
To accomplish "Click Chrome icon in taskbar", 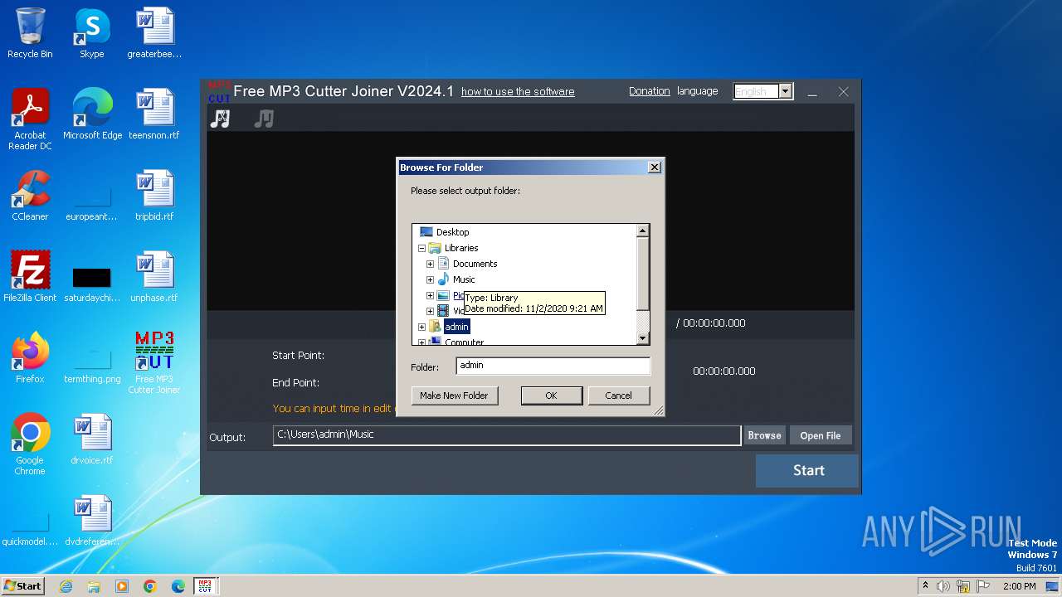I will point(150,586).
